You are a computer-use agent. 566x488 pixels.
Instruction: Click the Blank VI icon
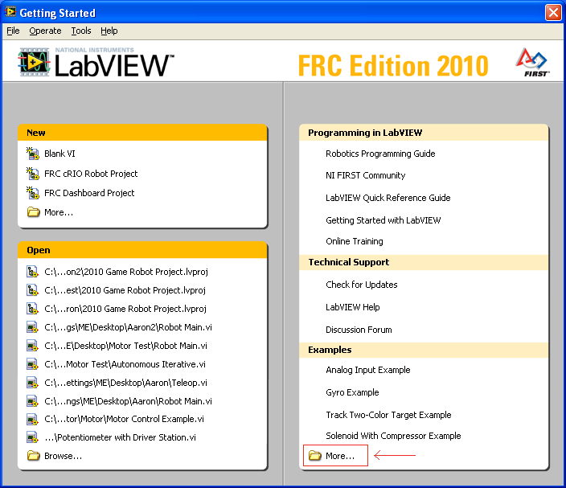(x=33, y=154)
